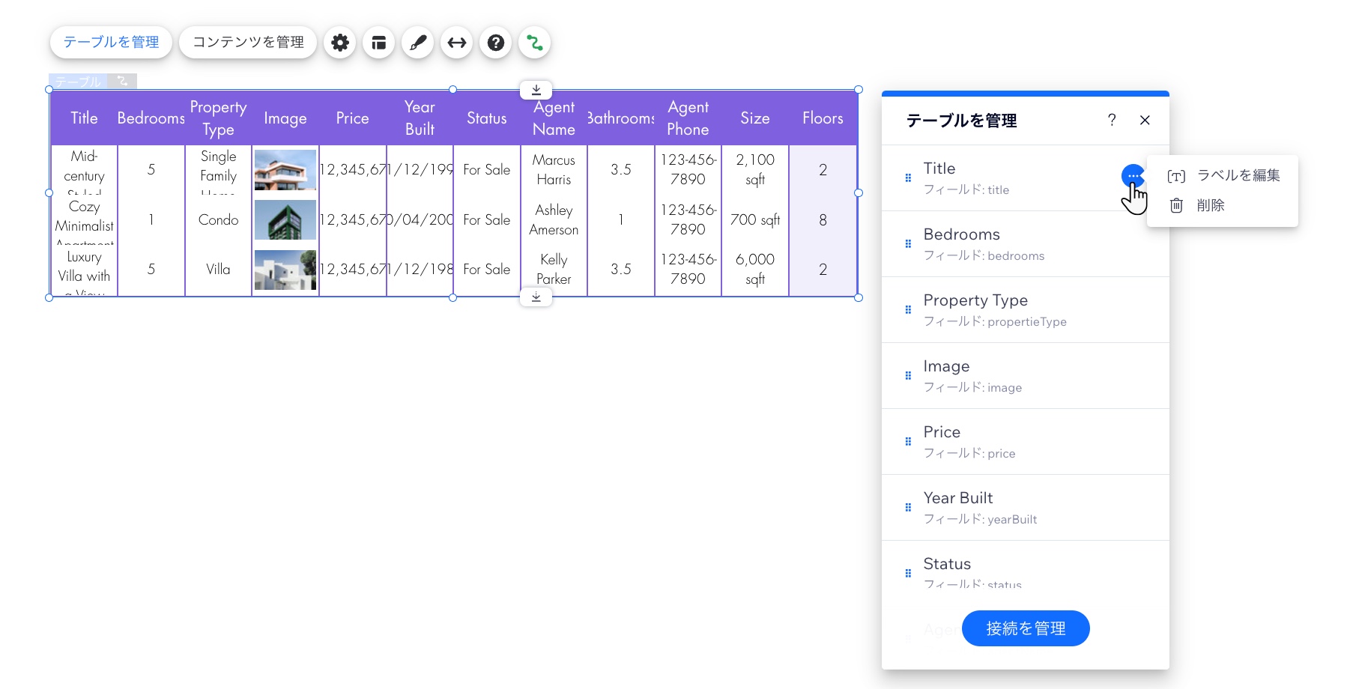Click the Floors column header
1347x689 pixels.
(823, 118)
